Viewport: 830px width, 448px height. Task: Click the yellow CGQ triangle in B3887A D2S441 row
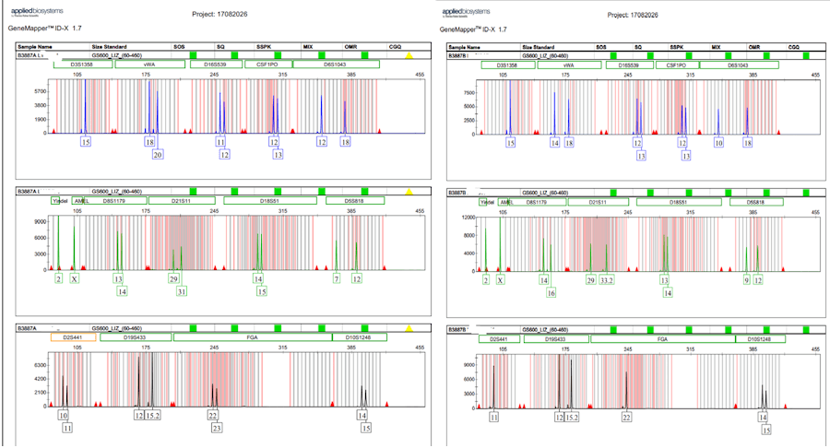tap(409, 328)
